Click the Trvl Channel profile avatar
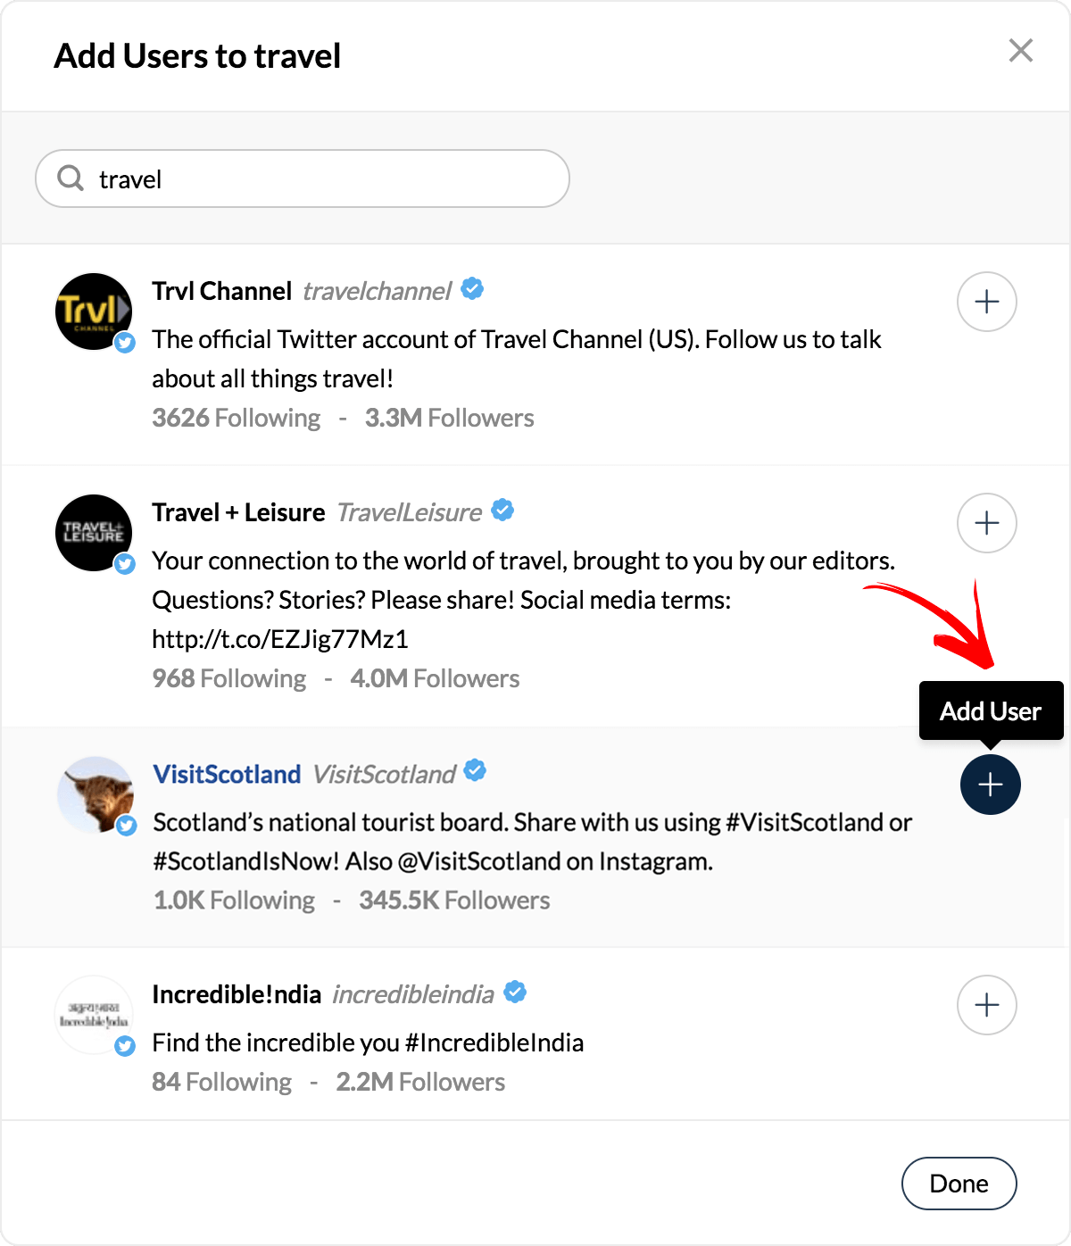 (94, 311)
